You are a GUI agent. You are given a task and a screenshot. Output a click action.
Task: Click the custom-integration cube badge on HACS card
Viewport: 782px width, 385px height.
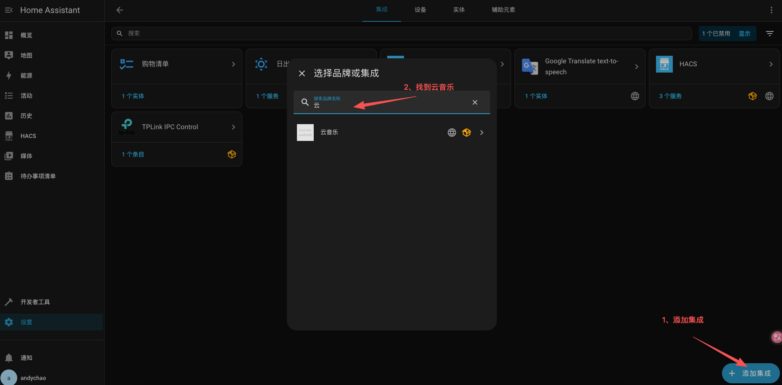(752, 96)
